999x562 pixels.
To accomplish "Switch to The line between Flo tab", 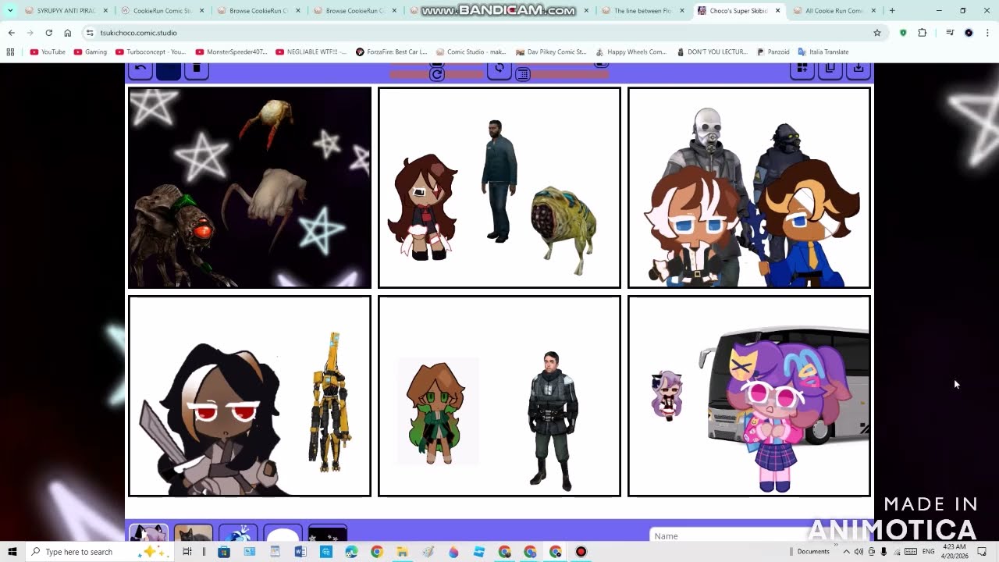I will pyautogui.click(x=643, y=11).
